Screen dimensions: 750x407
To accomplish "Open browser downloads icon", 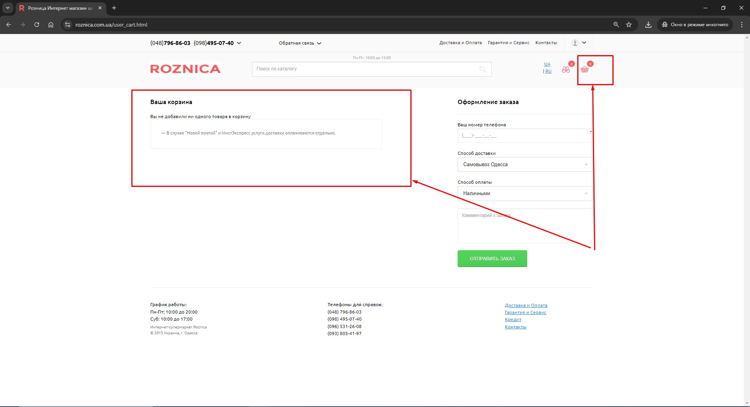I will pyautogui.click(x=648, y=25).
